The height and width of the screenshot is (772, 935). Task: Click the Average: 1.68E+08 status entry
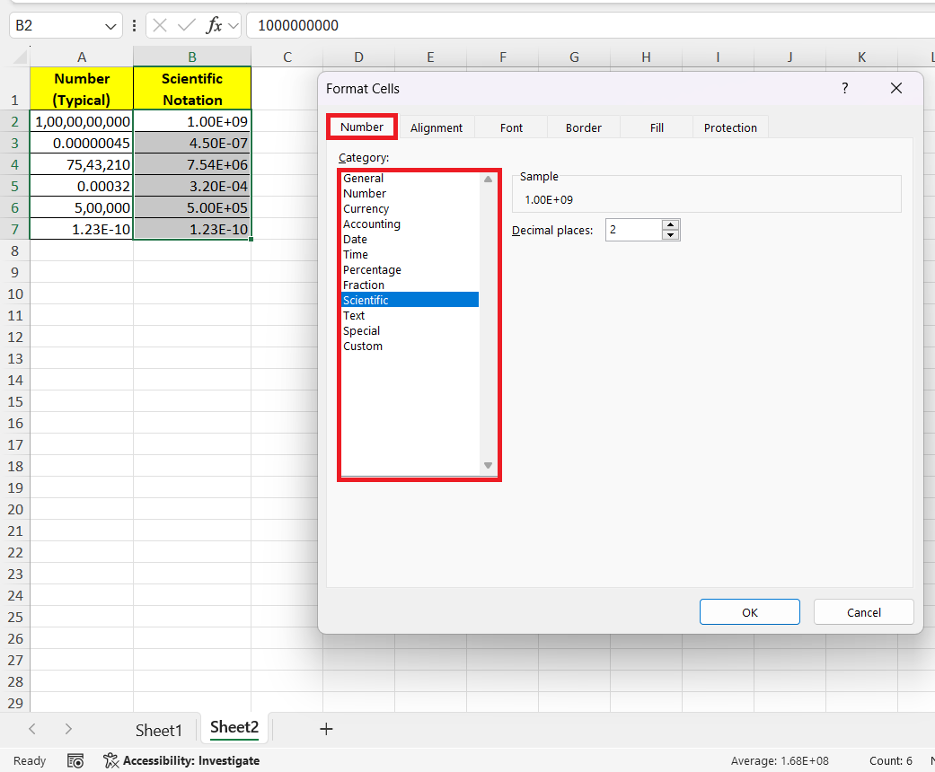780,760
